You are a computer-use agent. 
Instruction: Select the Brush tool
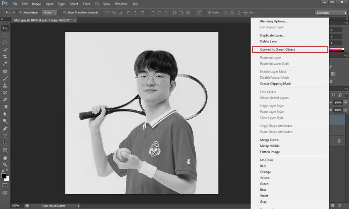pos(5,79)
